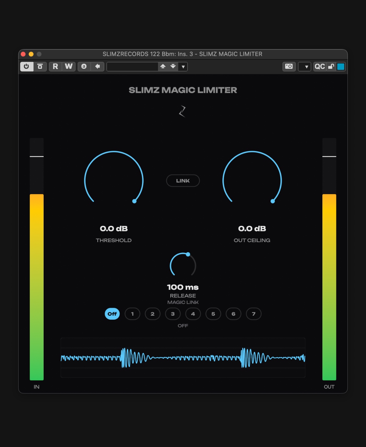Select Magic Link mode 4
The height and width of the screenshot is (447, 366).
(x=193, y=314)
